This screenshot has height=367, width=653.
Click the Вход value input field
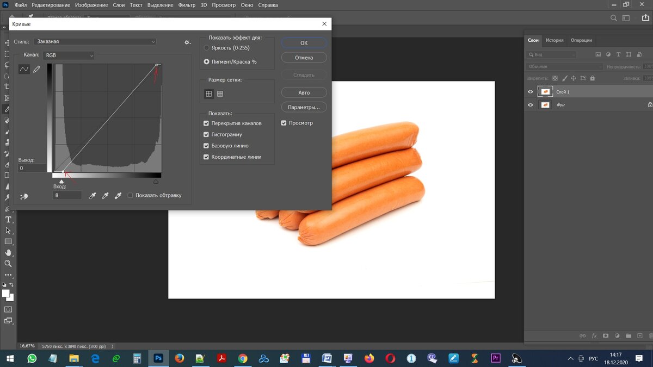[67, 195]
